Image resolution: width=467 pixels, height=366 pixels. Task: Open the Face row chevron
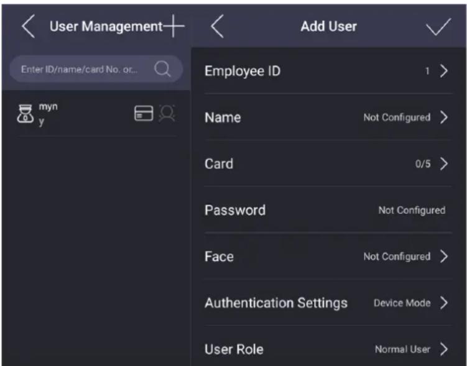click(x=444, y=256)
